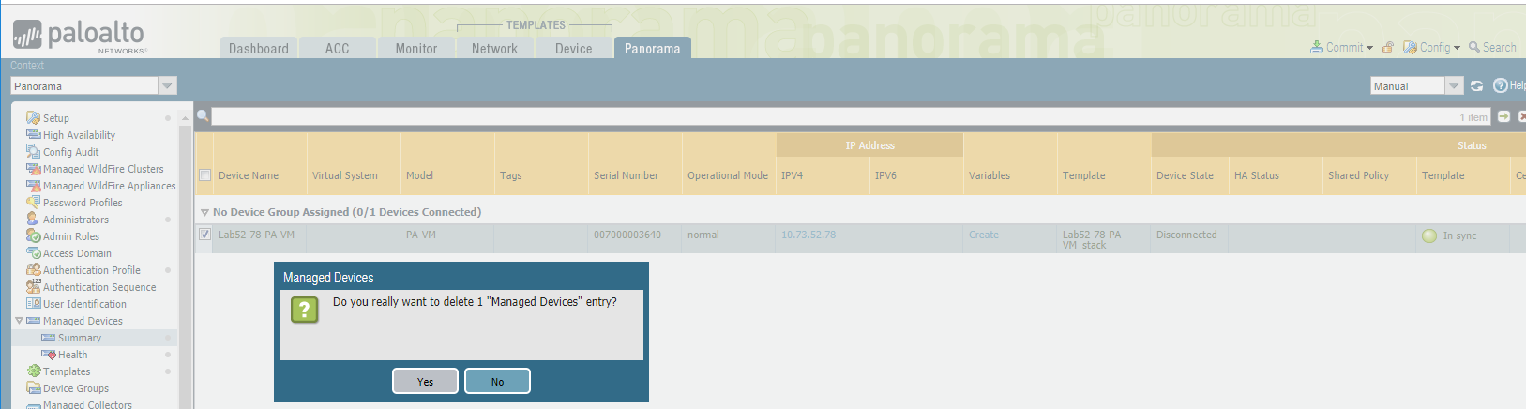Click the Create variables link
This screenshot has width=1526, height=409.
coord(984,235)
